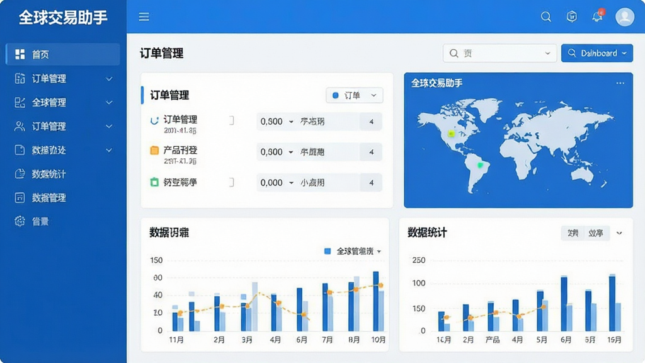Tick the checkbox in the 订单管理 order row

pos(232,120)
